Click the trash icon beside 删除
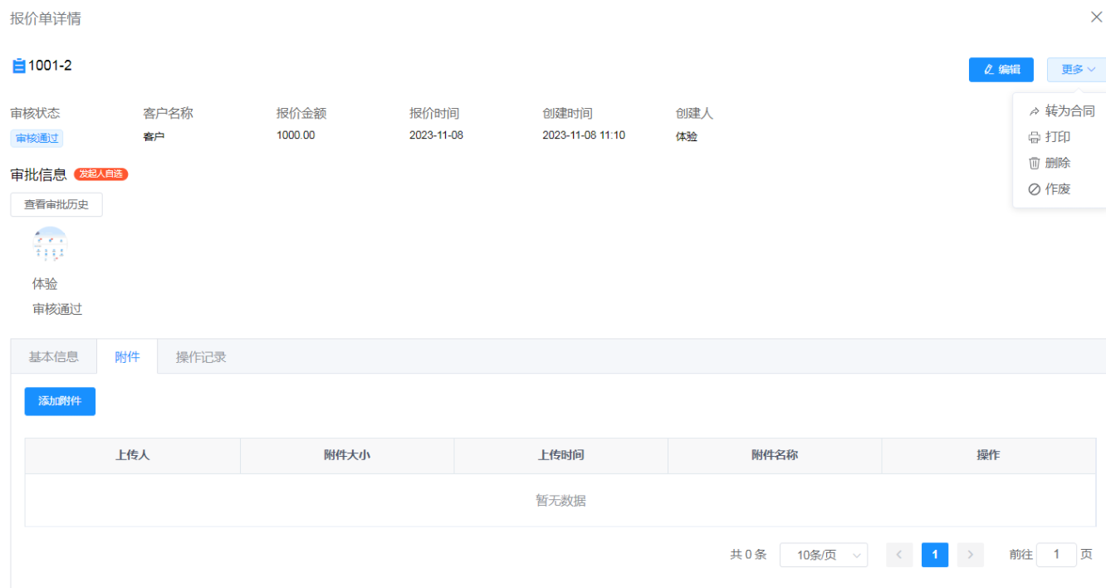Screen dimensions: 1106x588 pyautogui.click(x=1035, y=162)
